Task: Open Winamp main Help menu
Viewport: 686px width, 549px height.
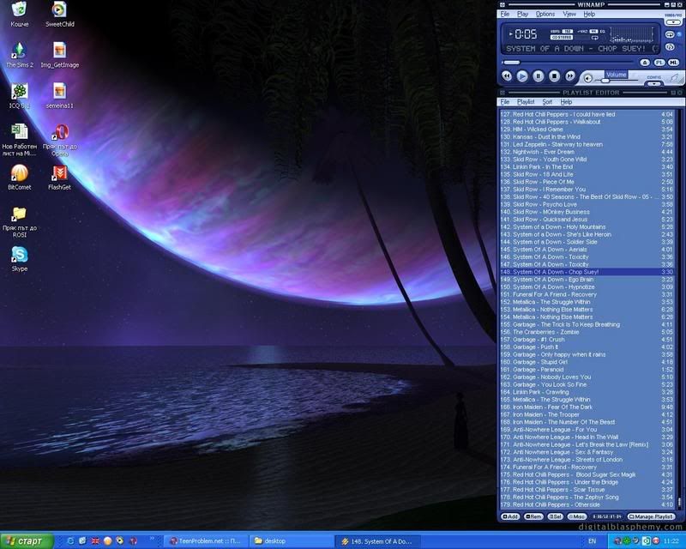Action: point(589,14)
